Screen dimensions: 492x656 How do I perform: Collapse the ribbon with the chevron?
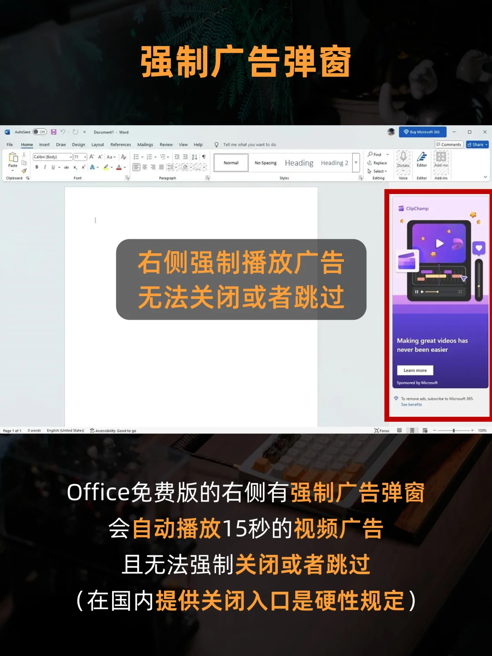(485, 177)
